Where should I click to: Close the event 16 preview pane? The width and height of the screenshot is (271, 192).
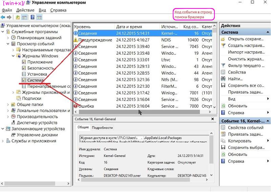coord(213,119)
